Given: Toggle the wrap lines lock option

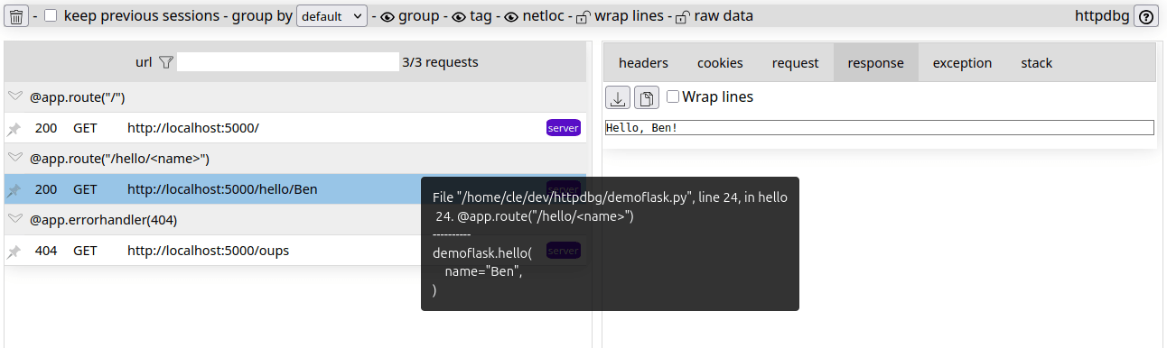Looking at the screenshot, I should [583, 16].
